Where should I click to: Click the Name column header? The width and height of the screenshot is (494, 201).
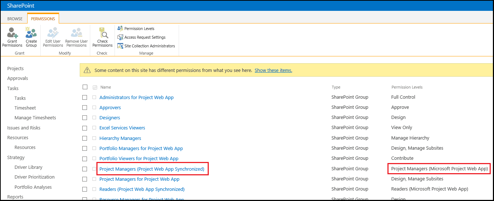(x=105, y=87)
